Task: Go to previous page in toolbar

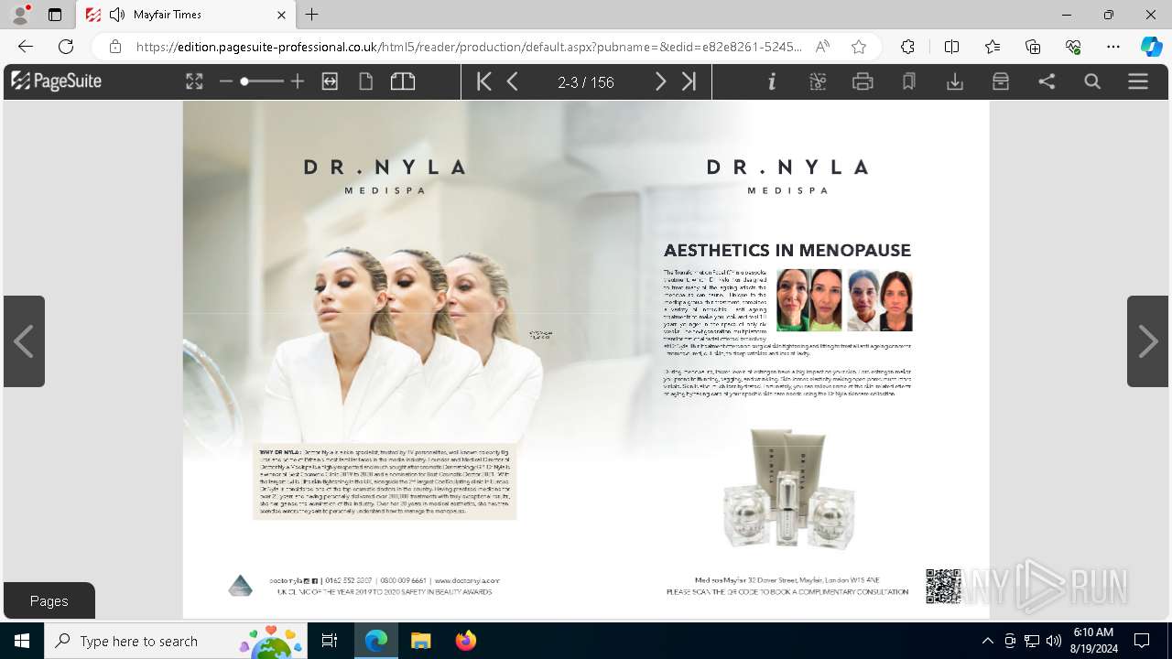Action: (513, 81)
